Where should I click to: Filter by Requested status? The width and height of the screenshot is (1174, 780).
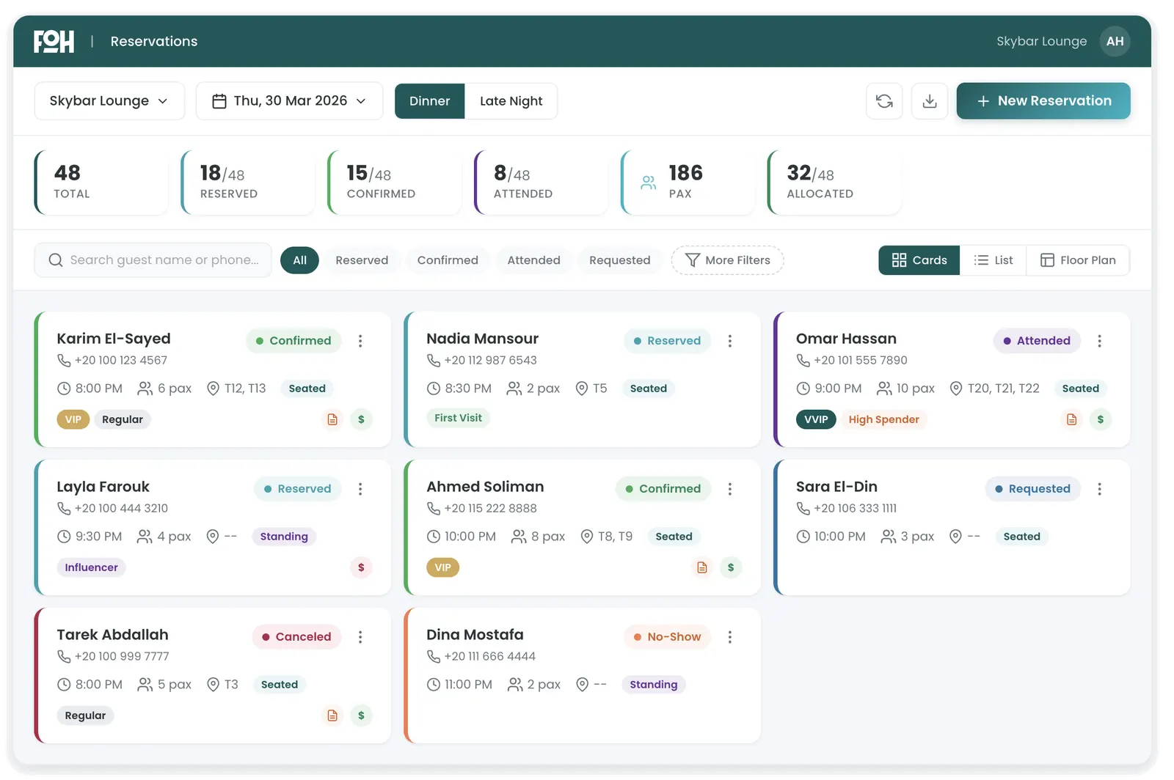coord(620,260)
